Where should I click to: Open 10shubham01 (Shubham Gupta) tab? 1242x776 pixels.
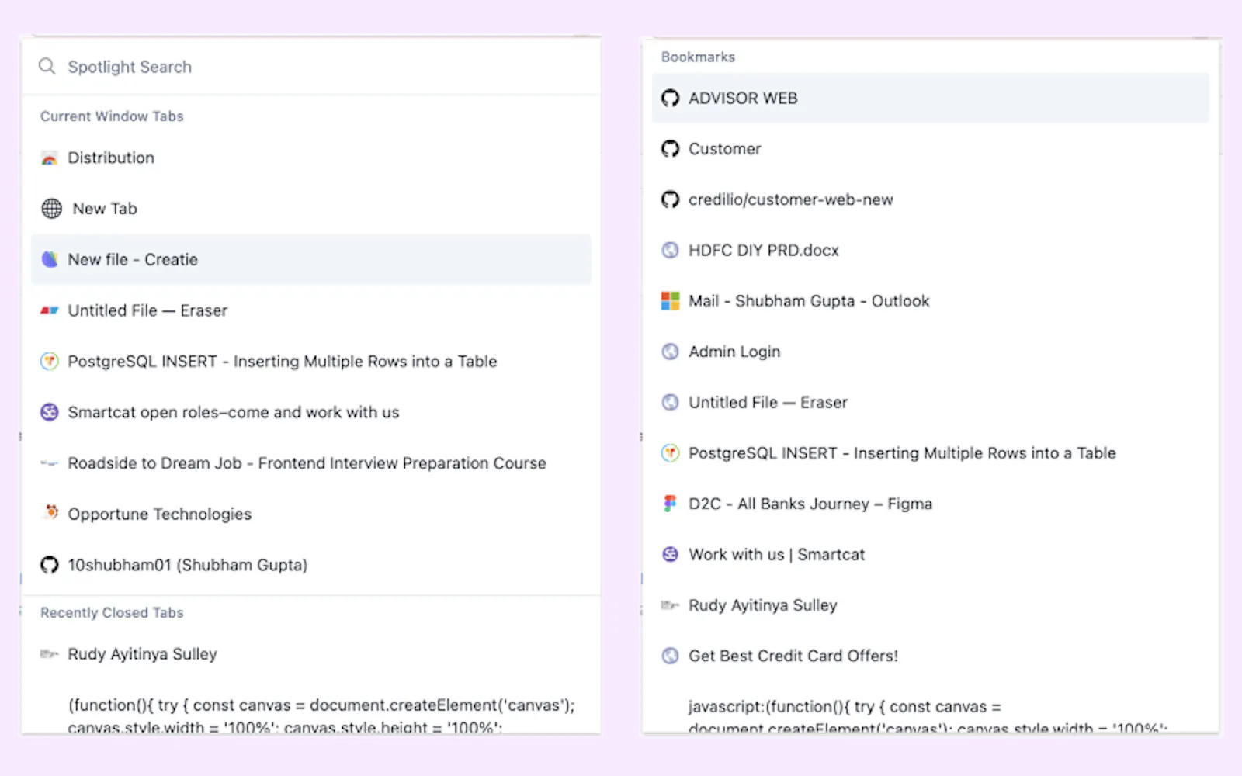coord(310,565)
